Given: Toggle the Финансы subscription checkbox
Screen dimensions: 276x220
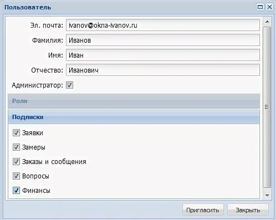Looking at the screenshot, I should (x=16, y=190).
